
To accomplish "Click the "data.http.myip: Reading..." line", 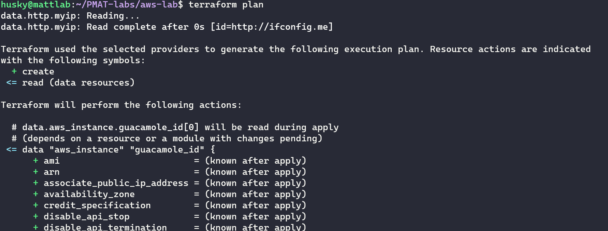I will pyautogui.click(x=70, y=16).
